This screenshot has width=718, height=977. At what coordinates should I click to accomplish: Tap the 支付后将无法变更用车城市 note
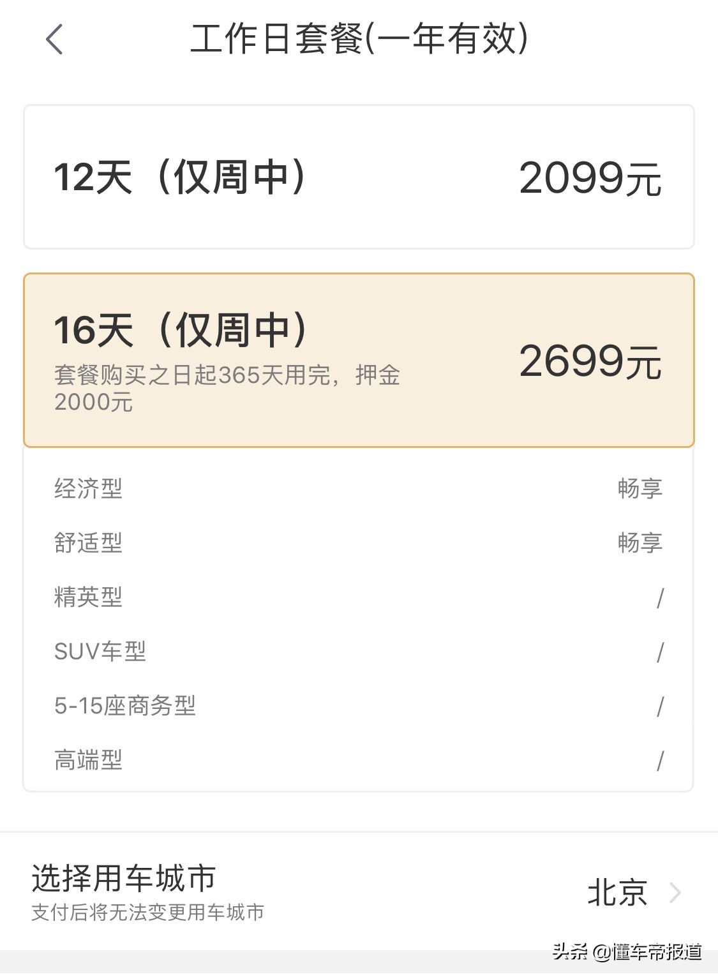click(x=148, y=913)
